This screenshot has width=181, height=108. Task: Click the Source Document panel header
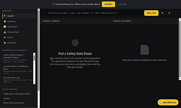click(x=145, y=21)
